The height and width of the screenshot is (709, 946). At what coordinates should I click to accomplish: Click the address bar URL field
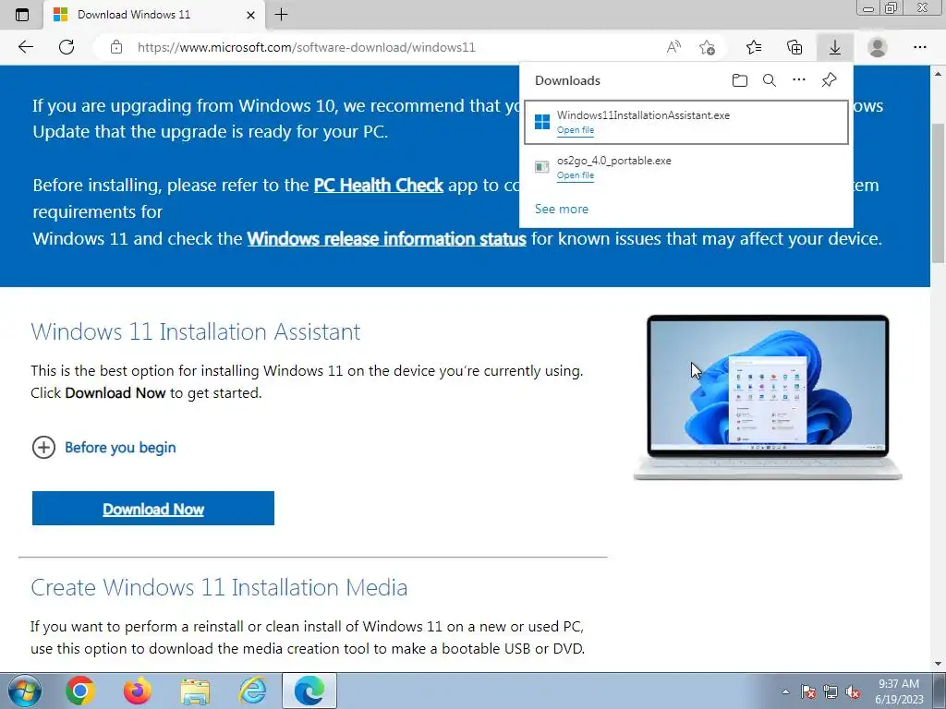[x=386, y=47]
